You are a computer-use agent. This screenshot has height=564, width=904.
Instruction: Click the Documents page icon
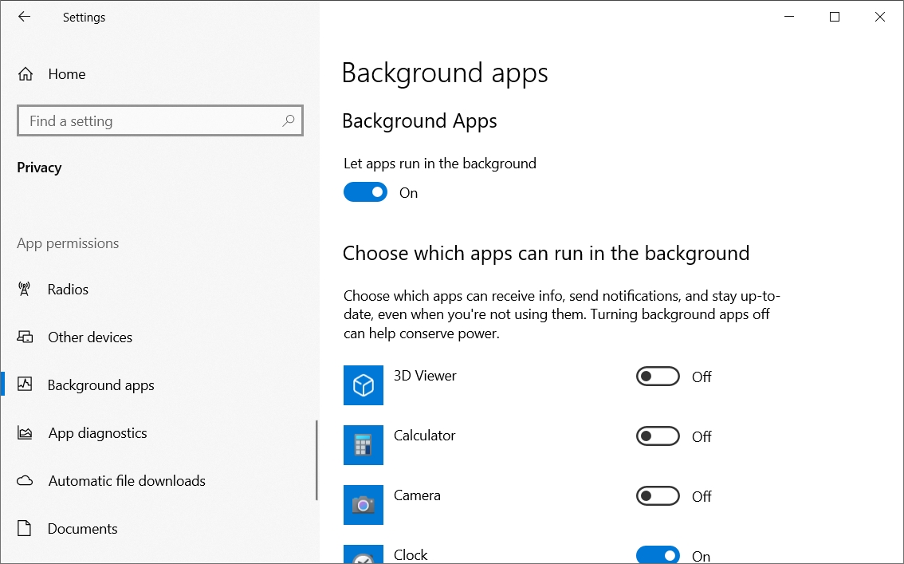coord(24,528)
